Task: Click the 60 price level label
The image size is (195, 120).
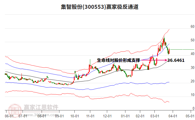Action: click(192, 27)
